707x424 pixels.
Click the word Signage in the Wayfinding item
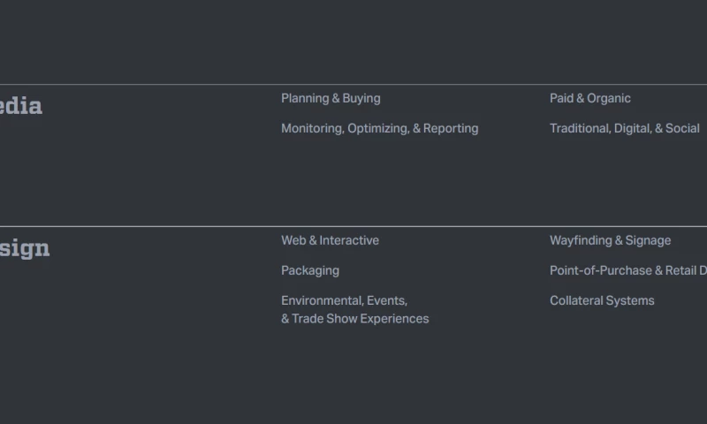click(648, 240)
